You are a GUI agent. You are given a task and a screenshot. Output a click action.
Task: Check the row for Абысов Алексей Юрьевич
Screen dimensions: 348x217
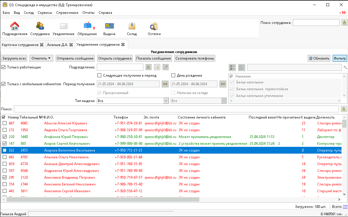click(4, 123)
